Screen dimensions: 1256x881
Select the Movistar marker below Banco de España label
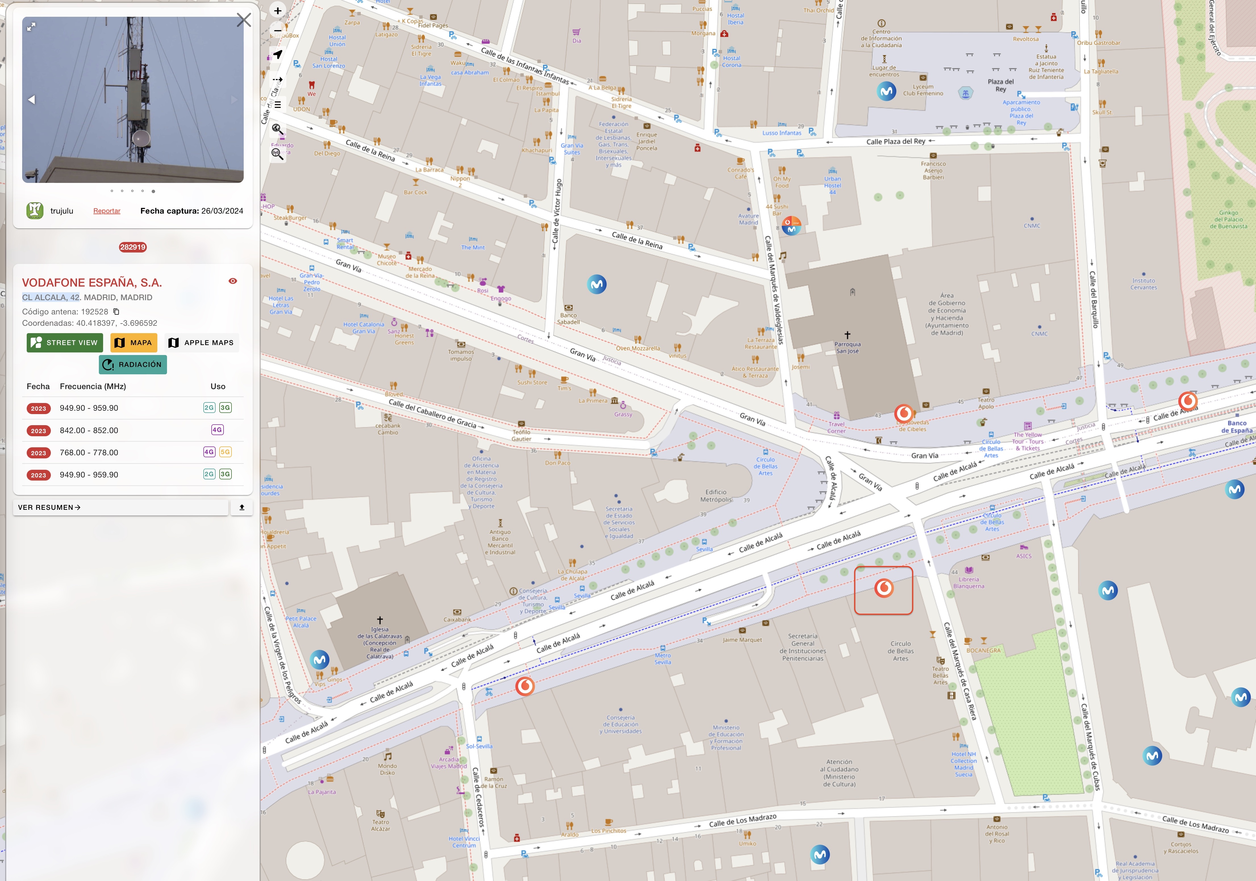pos(1235,489)
